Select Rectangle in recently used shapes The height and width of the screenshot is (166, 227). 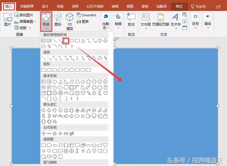[66, 41]
